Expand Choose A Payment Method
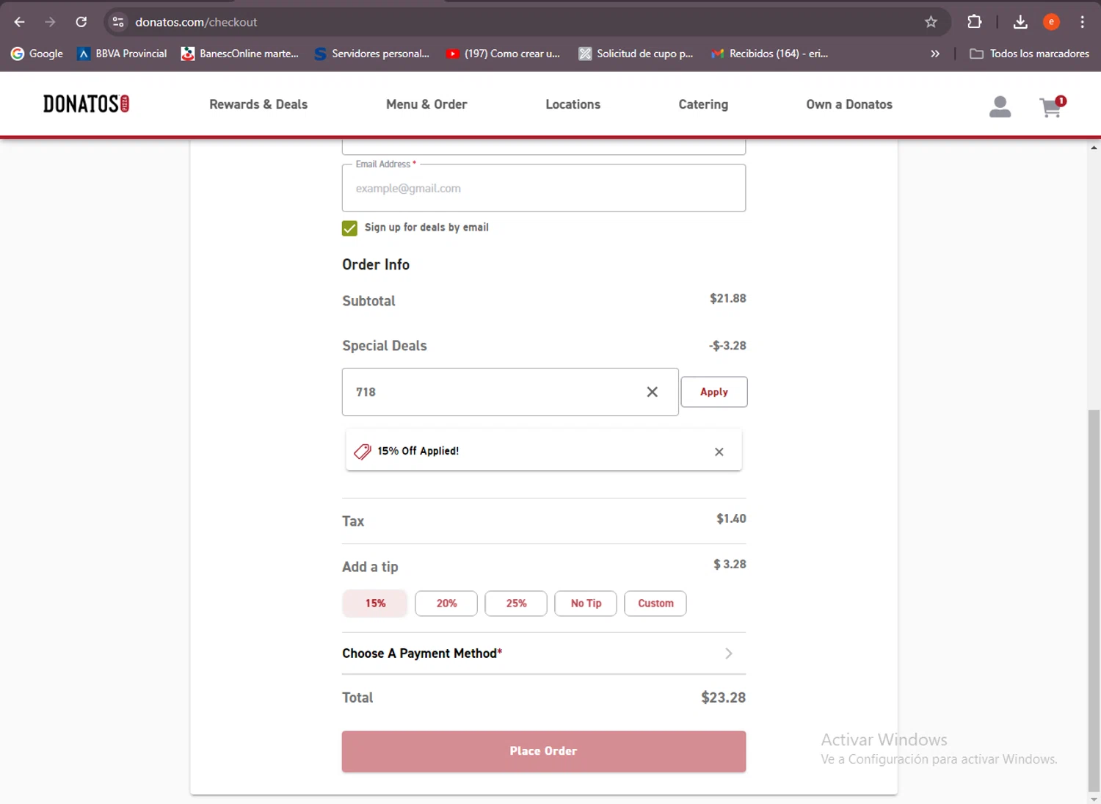1101x804 pixels. tap(544, 653)
